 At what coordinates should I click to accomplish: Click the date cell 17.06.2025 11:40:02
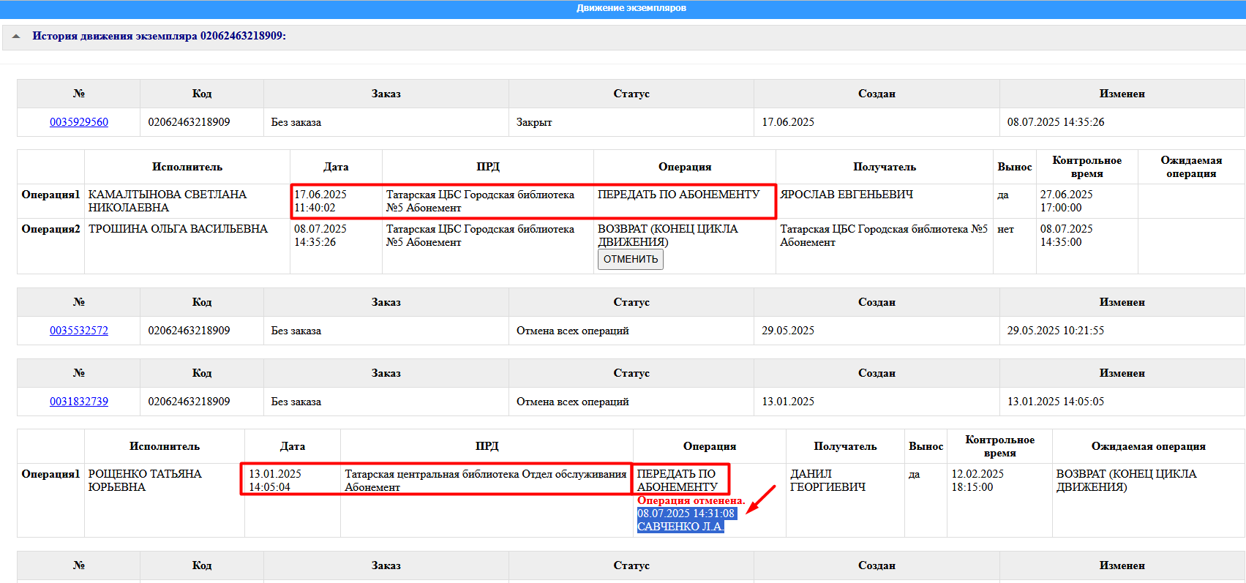(320, 201)
